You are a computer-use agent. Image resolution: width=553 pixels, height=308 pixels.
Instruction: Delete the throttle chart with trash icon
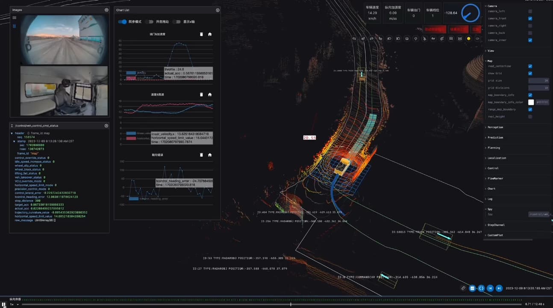pyautogui.click(x=201, y=34)
